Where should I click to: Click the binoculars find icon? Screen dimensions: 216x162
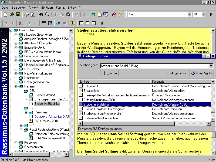click(41, 14)
